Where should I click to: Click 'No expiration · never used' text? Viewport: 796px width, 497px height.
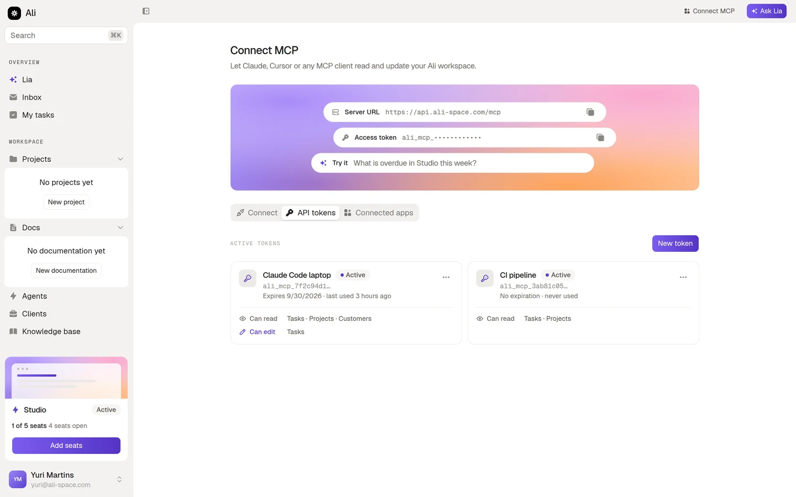[x=538, y=296]
